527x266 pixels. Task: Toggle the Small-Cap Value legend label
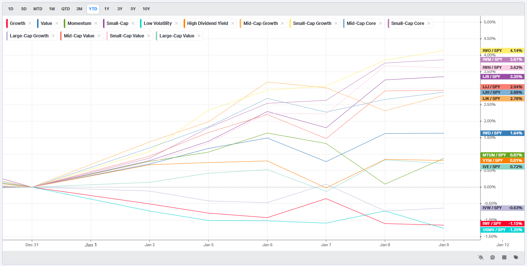pos(127,36)
